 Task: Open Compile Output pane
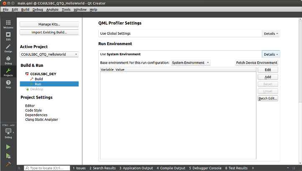171,168
